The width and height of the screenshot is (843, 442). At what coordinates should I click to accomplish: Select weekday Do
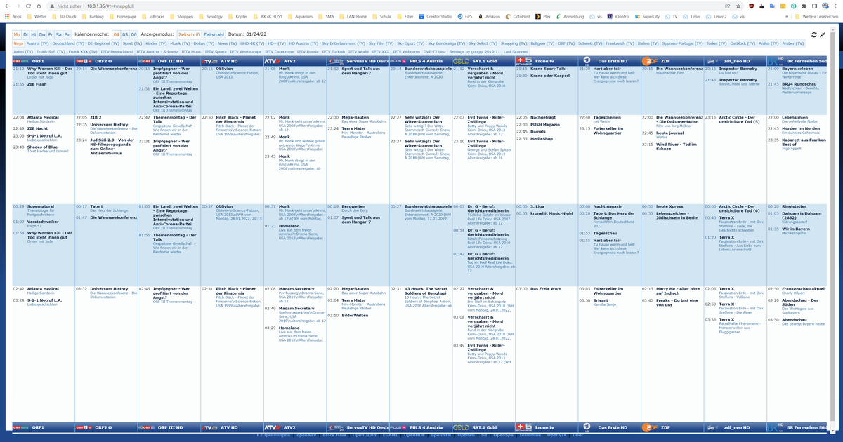(x=42, y=34)
